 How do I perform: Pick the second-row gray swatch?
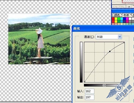130,21
